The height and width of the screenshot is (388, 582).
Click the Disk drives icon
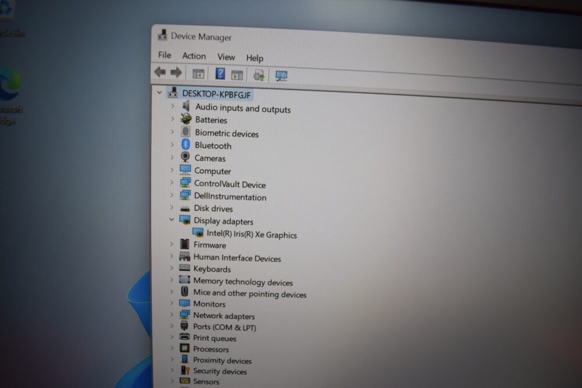point(184,209)
